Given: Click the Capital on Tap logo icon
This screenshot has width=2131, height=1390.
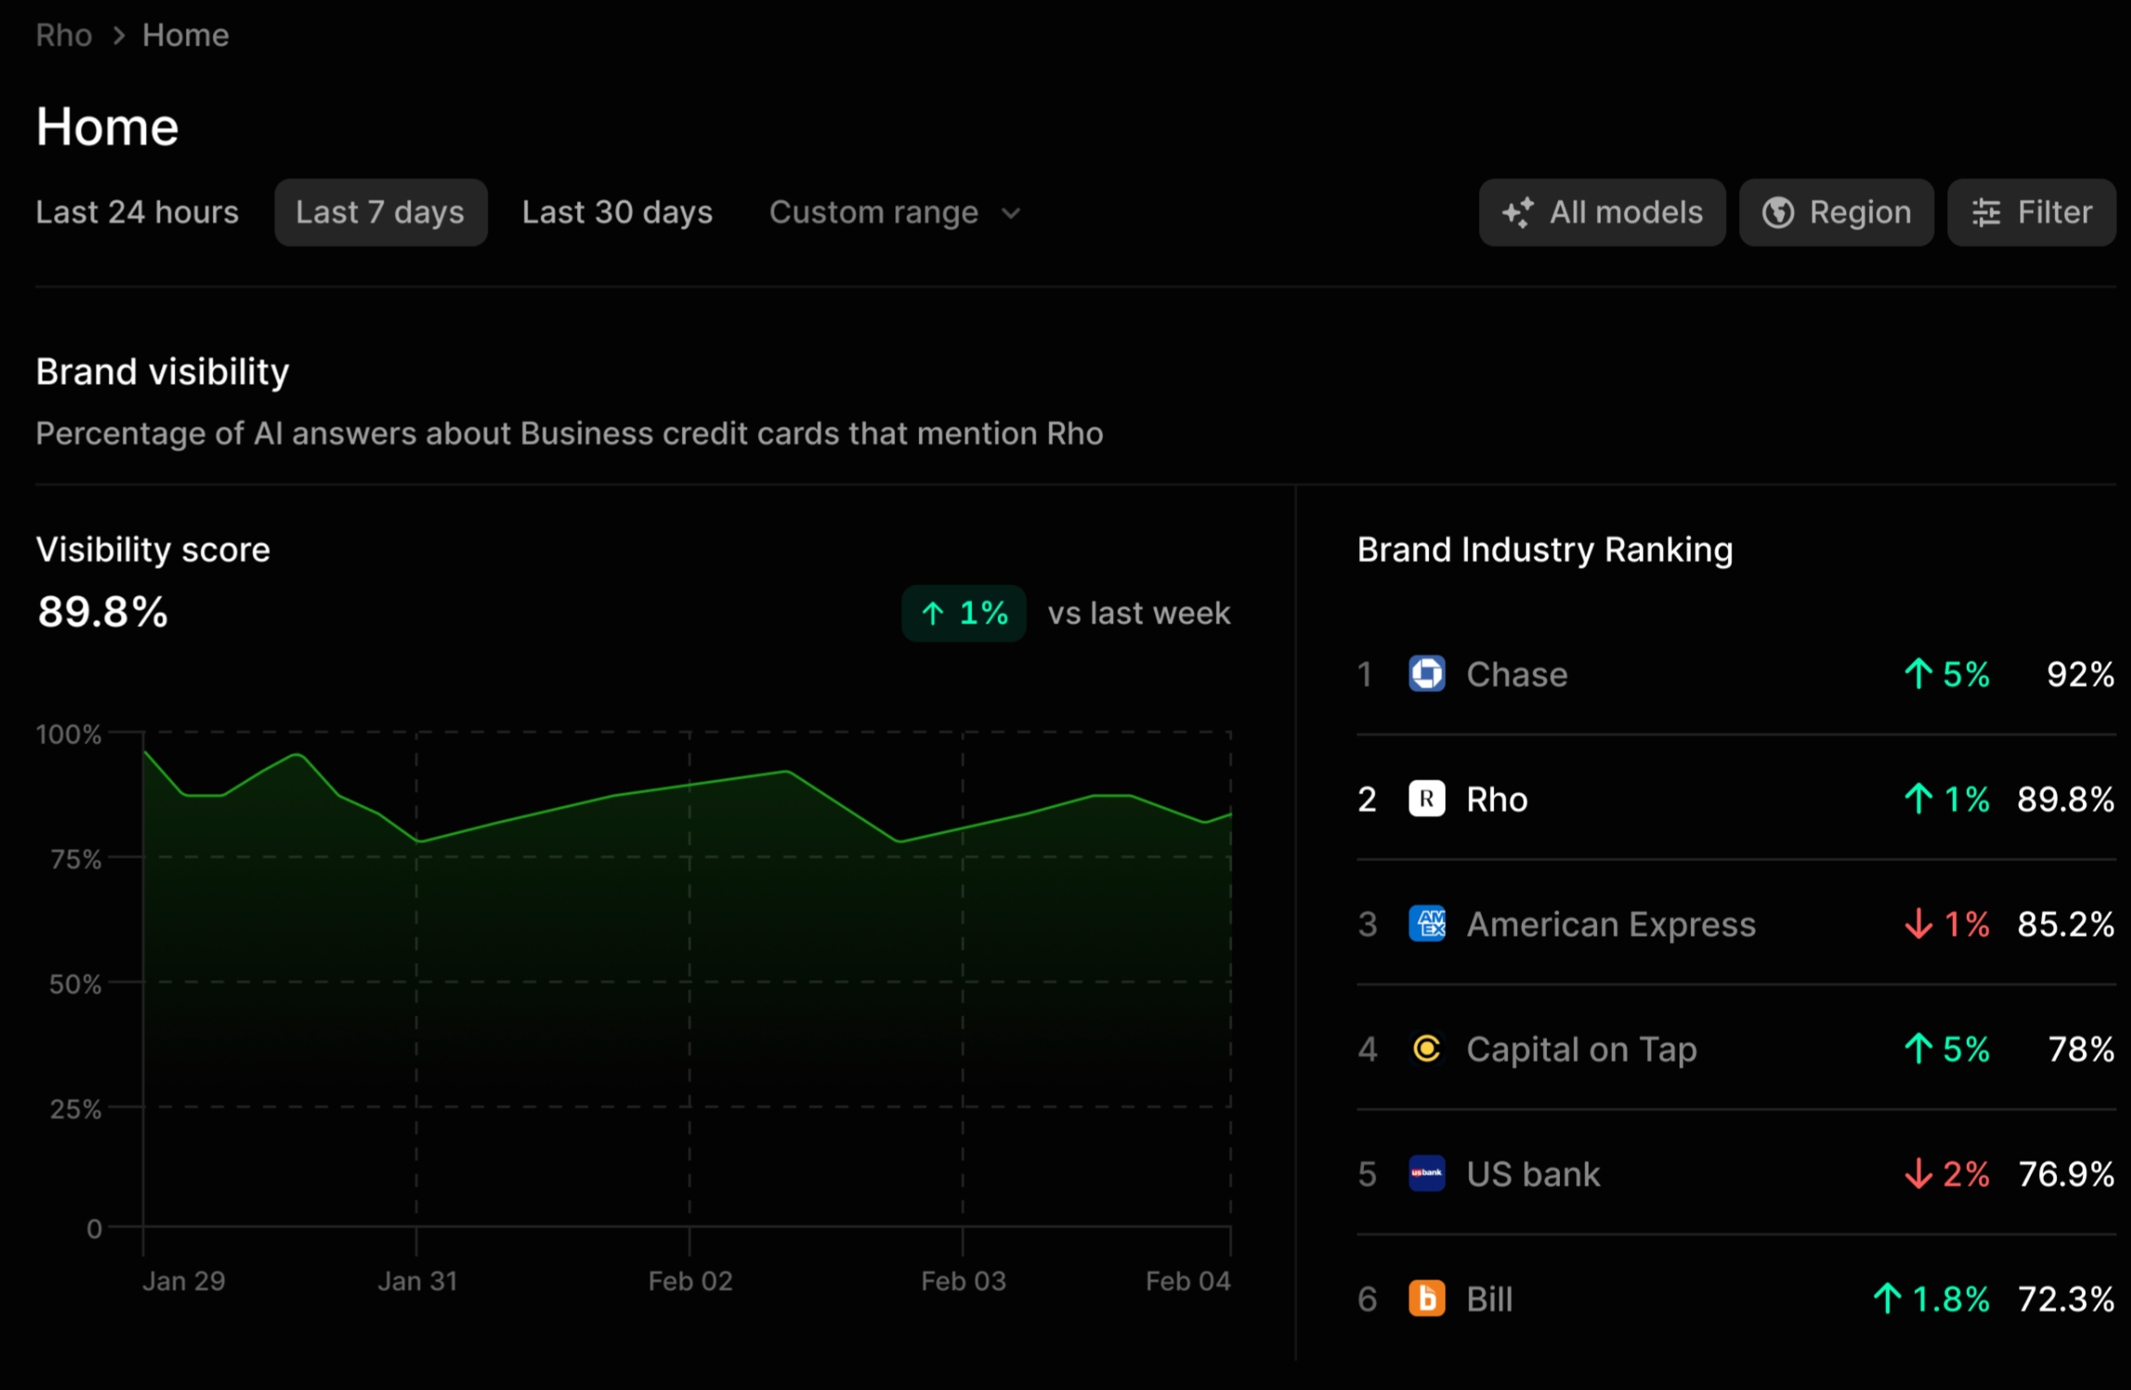Looking at the screenshot, I should [x=1427, y=1049].
